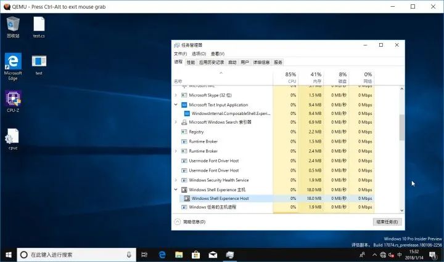Click the process list scroll-up arrow
Viewport: 444px width, 262px height.
coord(402,89)
